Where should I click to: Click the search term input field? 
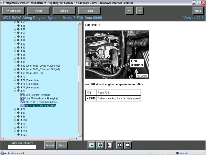click(x=22, y=147)
